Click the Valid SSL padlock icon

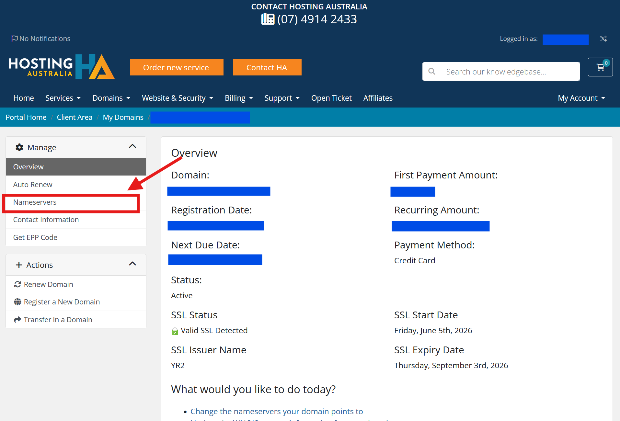pyautogui.click(x=175, y=331)
